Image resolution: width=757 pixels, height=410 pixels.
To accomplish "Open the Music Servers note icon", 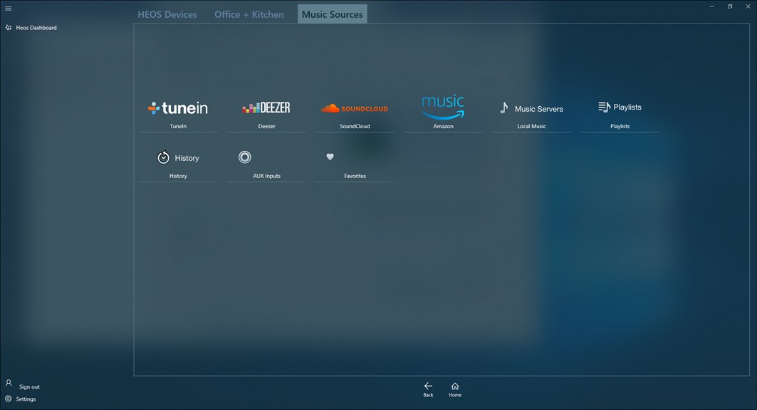I will [503, 107].
